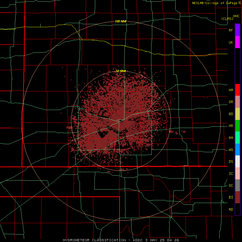
Task: Click the HR legend label
Action: click(x=231, y=126)
